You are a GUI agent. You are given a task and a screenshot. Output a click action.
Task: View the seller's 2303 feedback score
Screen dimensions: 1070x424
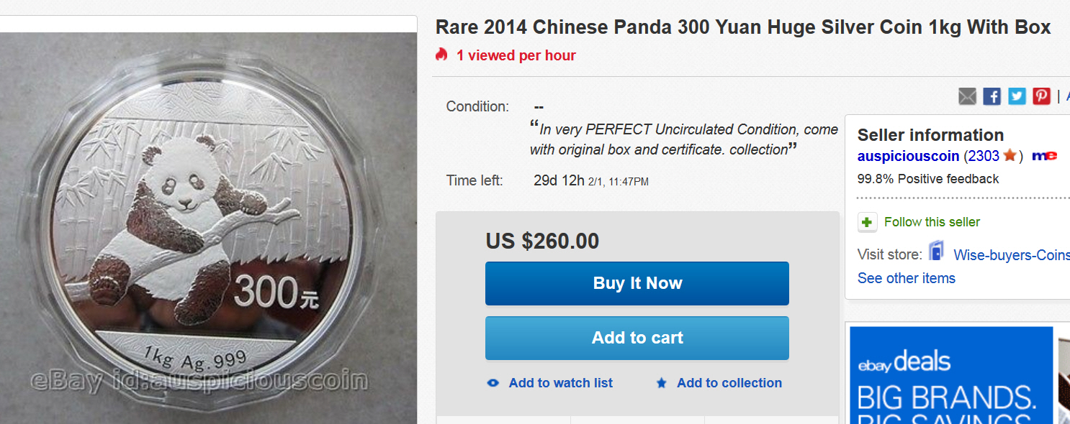[x=982, y=156]
